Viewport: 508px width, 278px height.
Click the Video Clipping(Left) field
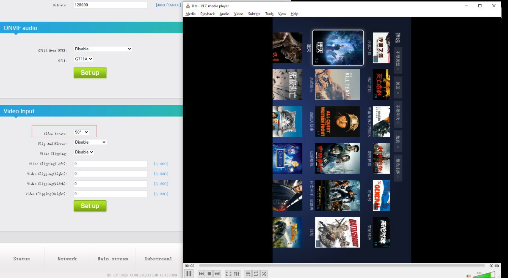(x=110, y=164)
